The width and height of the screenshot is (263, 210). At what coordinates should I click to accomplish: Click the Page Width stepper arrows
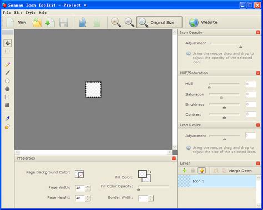[88, 188]
